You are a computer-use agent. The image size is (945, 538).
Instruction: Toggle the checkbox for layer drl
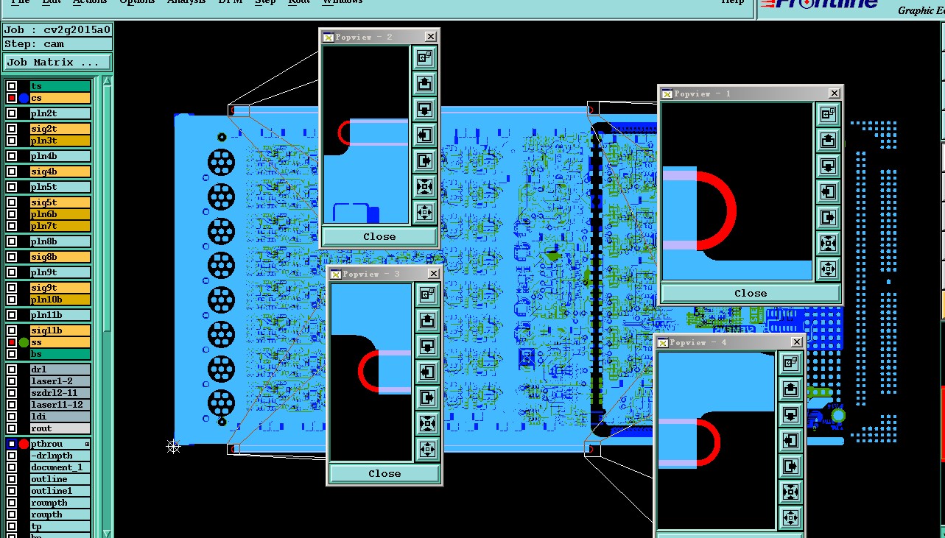click(12, 369)
